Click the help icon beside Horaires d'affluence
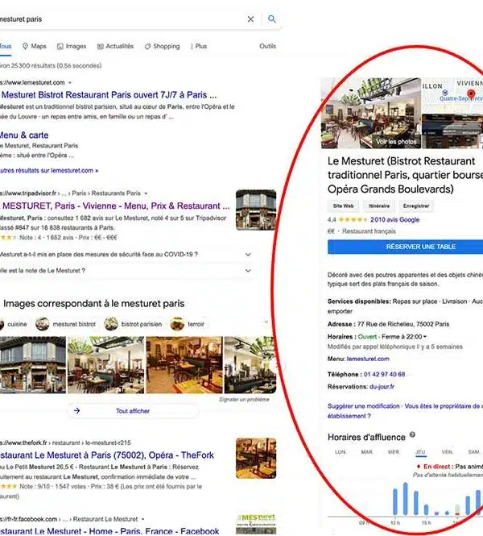This screenshot has width=483, height=536. click(x=413, y=435)
